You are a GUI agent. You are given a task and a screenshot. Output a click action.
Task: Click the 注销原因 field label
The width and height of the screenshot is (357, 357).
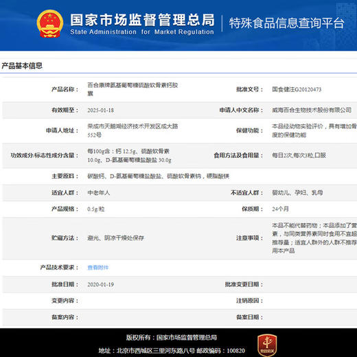249,301
